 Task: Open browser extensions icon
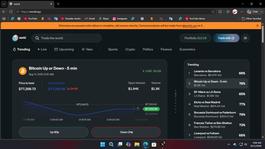220,12
